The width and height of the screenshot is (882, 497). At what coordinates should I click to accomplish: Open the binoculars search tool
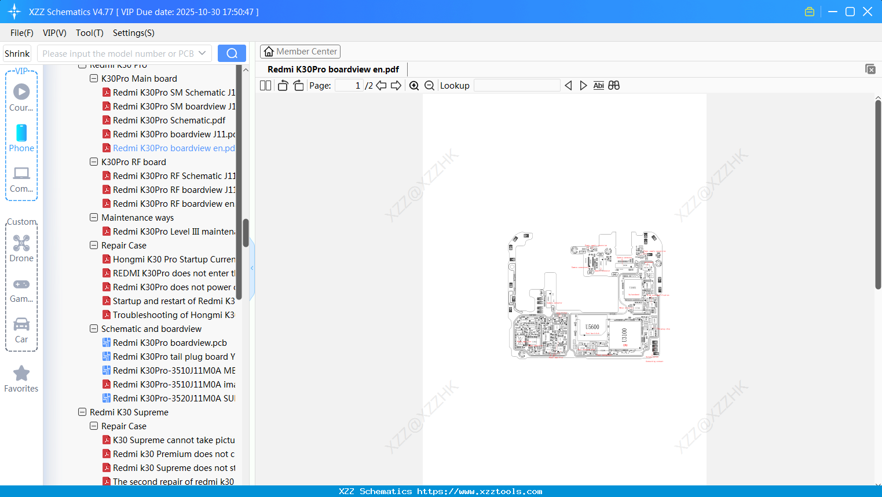613,85
